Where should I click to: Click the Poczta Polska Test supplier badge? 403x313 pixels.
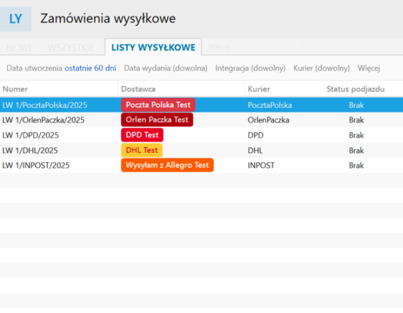click(158, 105)
